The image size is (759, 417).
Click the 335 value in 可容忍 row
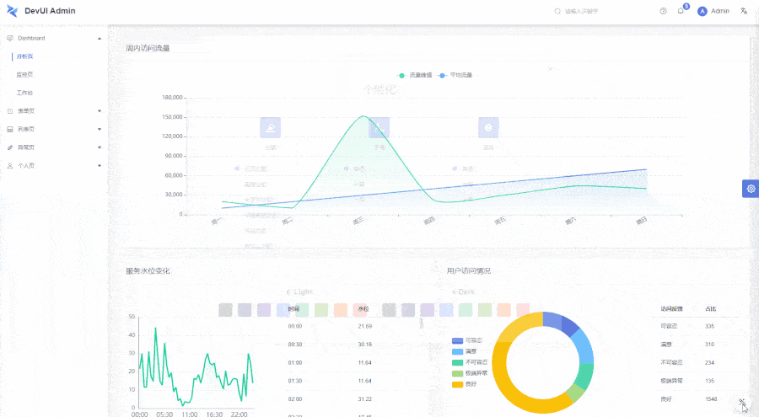coord(709,327)
